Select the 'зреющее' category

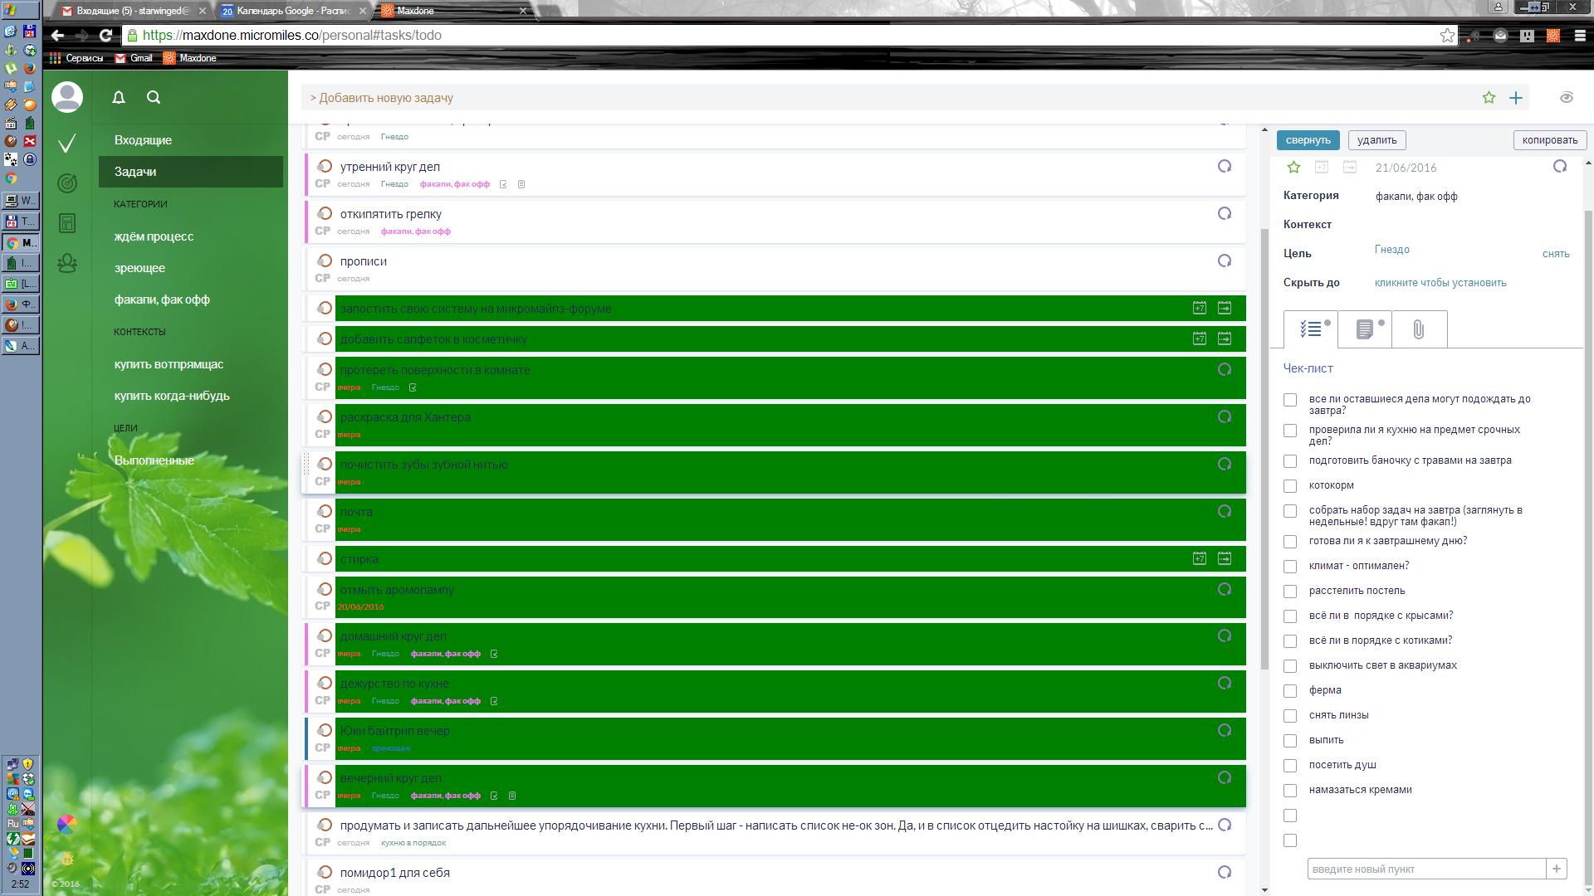[x=139, y=268]
